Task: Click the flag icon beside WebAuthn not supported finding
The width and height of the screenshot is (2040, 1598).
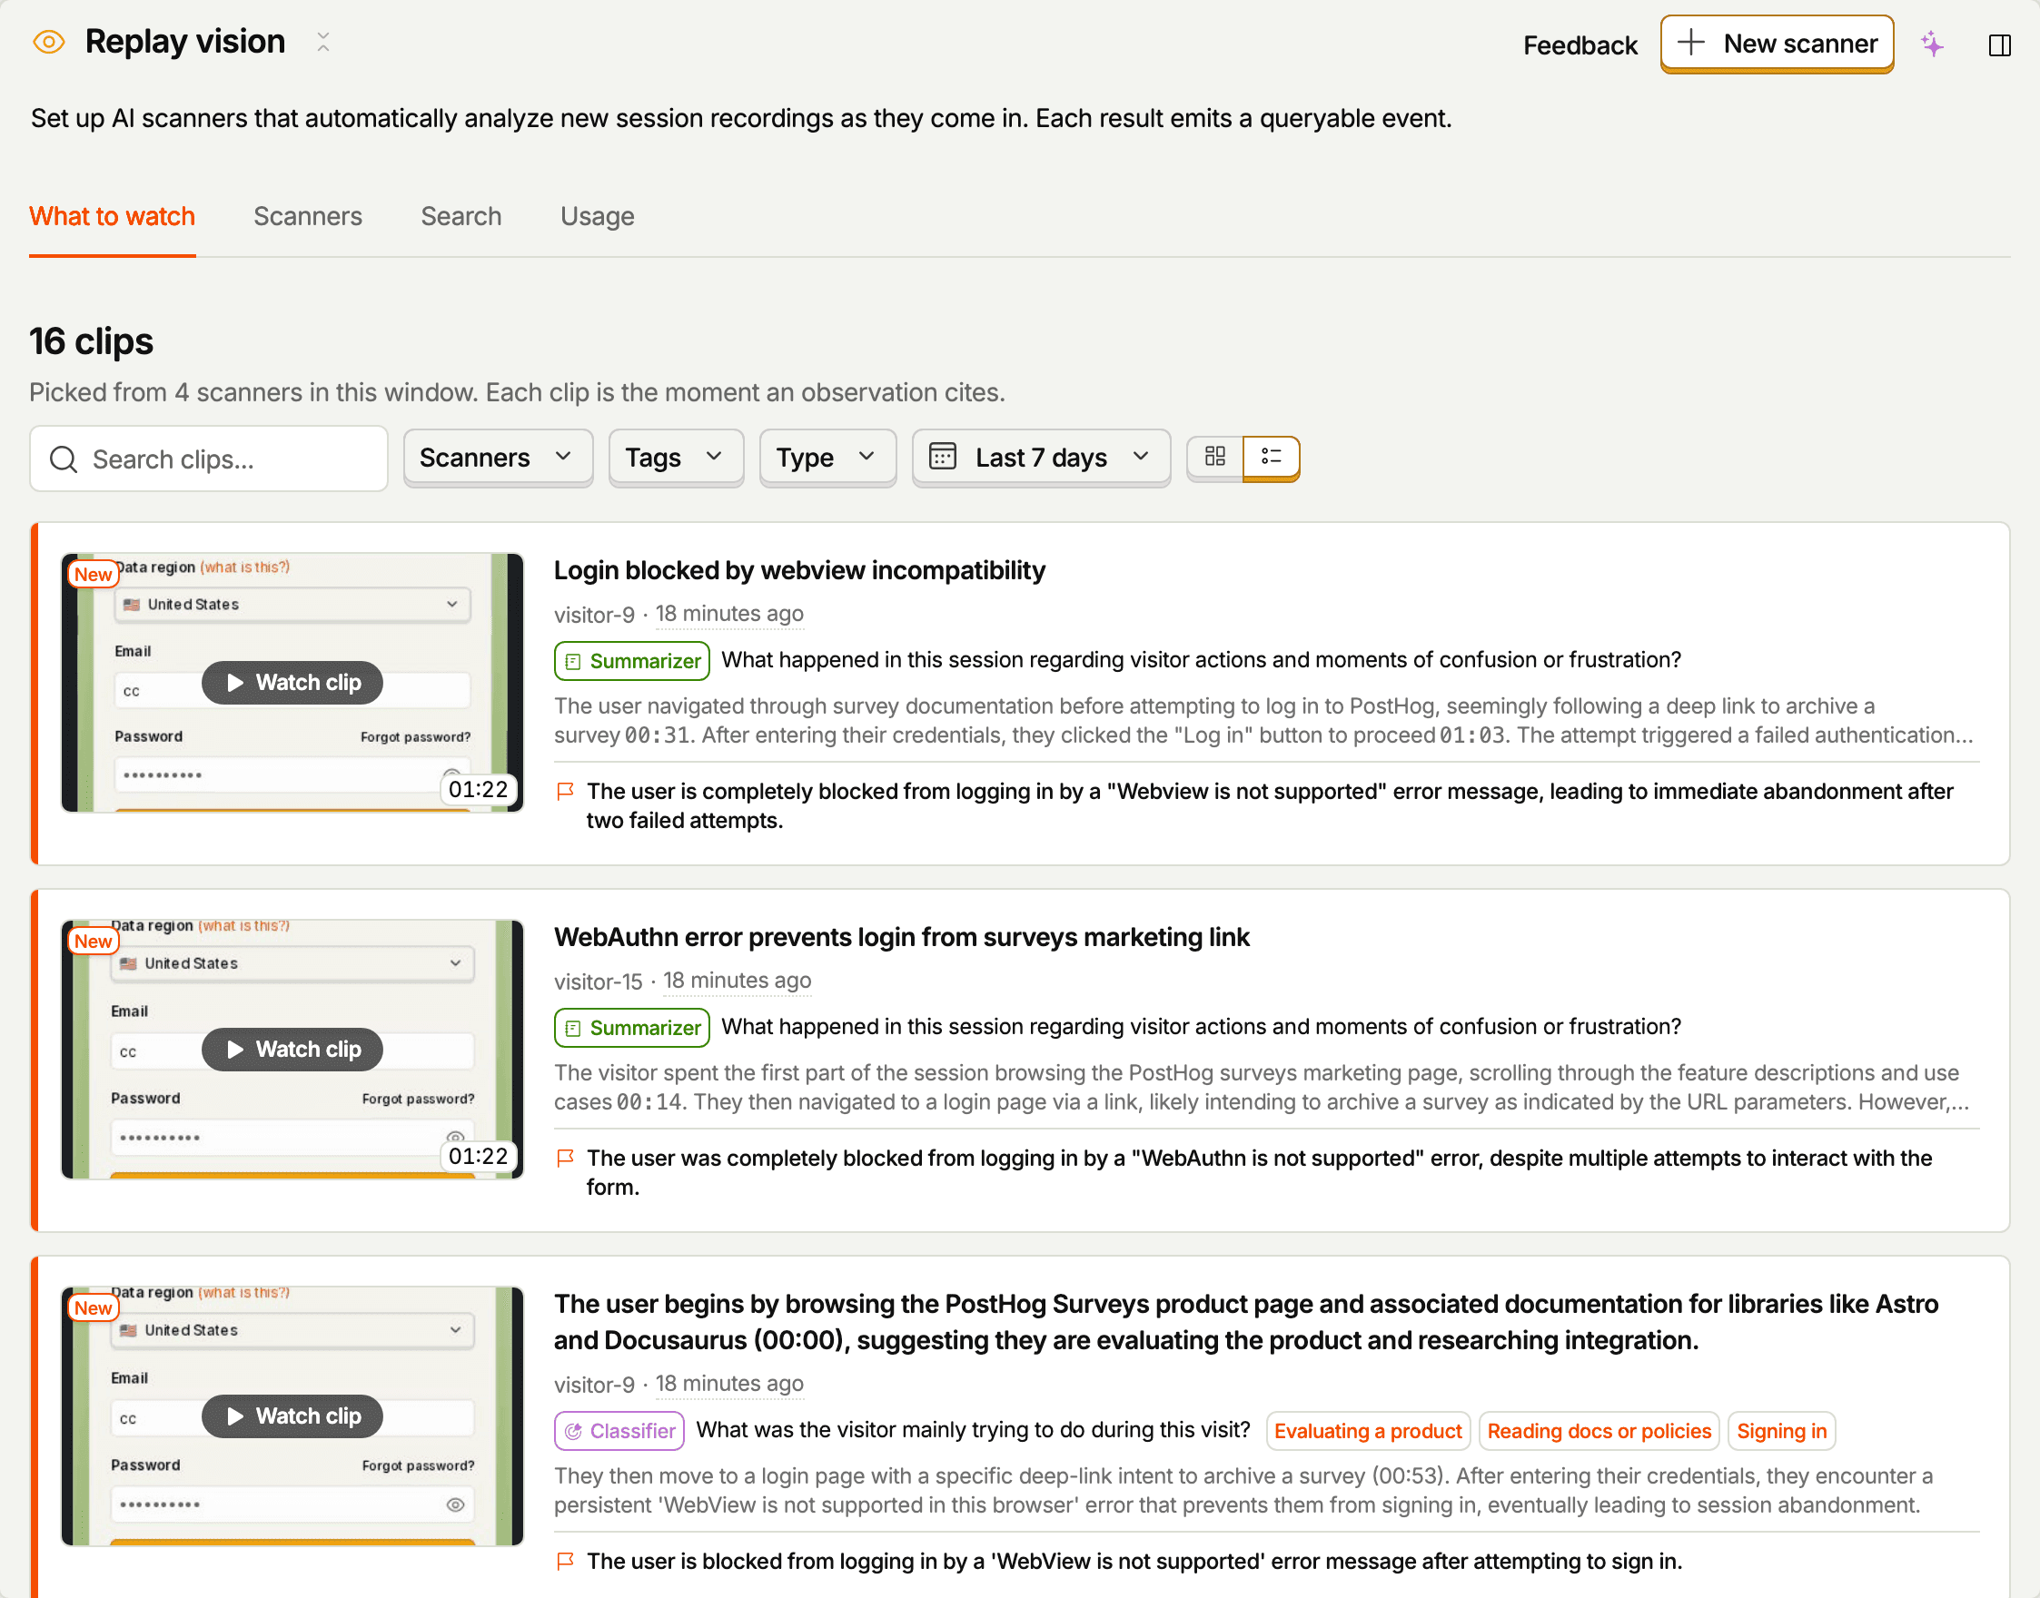Action: point(565,1159)
